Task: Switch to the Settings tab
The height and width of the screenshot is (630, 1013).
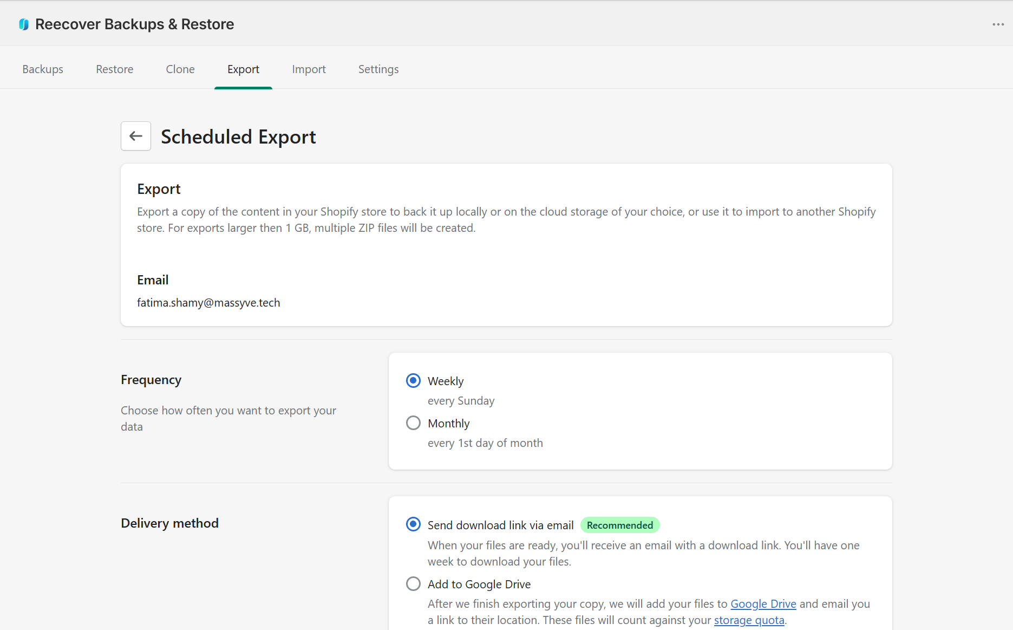Action: (378, 69)
